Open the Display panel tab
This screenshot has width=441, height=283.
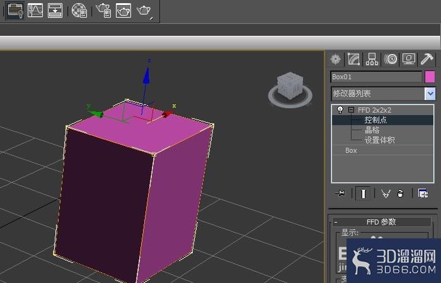pos(409,59)
